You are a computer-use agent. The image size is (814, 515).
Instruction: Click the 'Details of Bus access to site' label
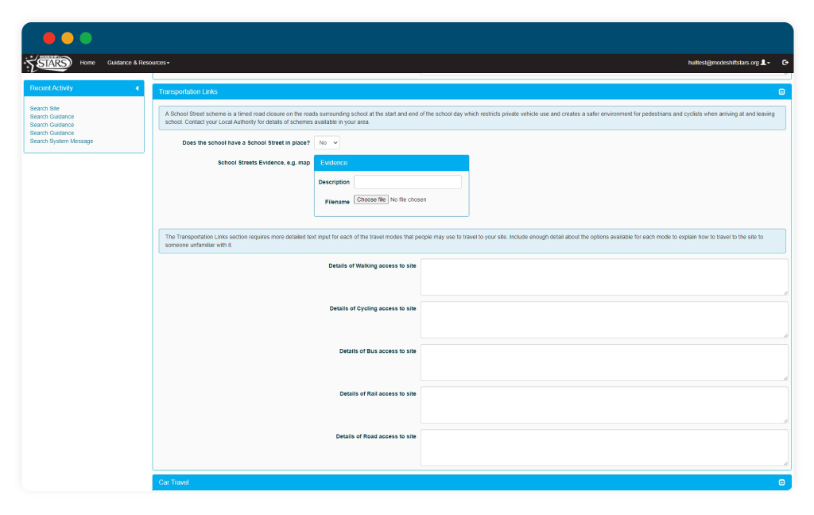coord(378,351)
